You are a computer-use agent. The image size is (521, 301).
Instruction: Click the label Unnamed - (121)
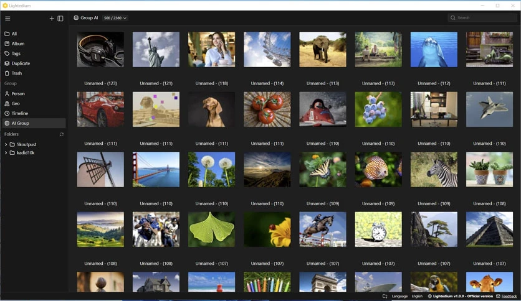point(156,83)
